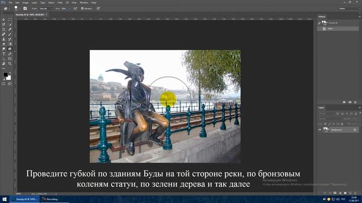Select the Move tool
Screen dimensions: 362x203
pyautogui.click(x=4, y=20)
